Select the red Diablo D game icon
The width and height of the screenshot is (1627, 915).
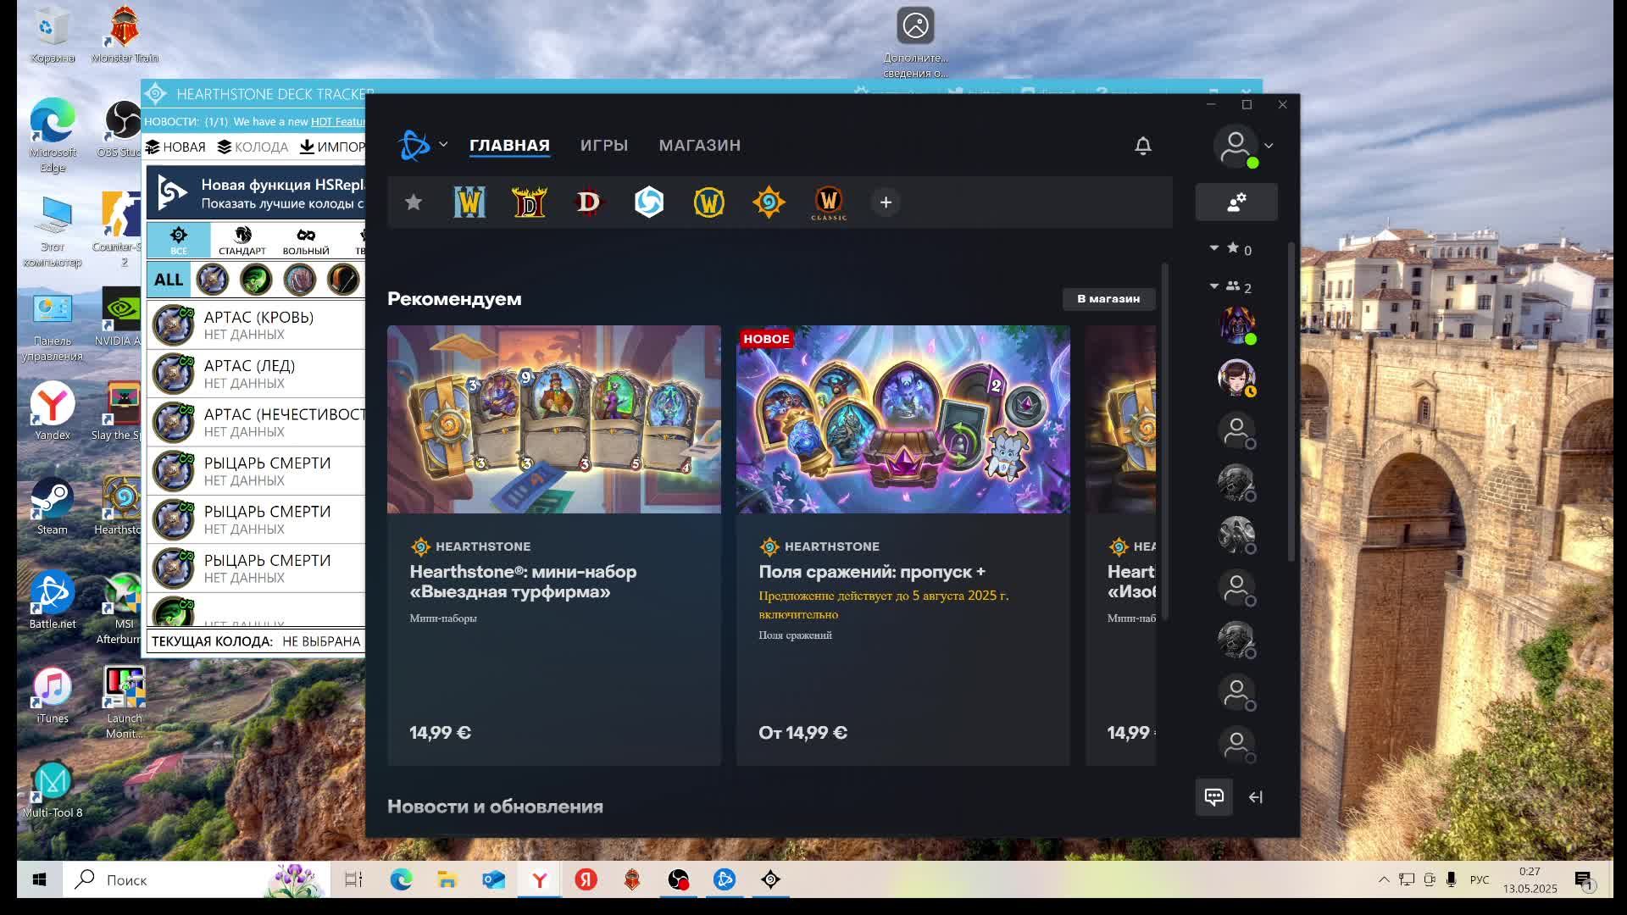click(588, 202)
